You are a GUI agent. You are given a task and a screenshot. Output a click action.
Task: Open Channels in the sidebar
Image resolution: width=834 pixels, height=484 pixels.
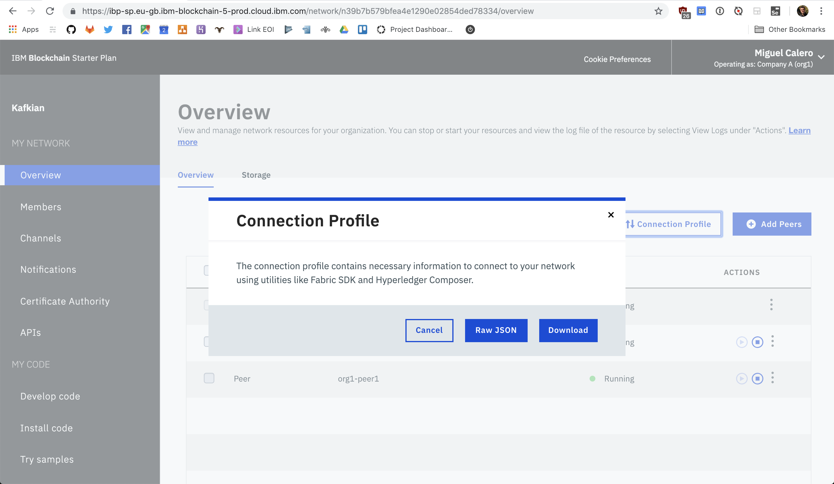pos(41,238)
